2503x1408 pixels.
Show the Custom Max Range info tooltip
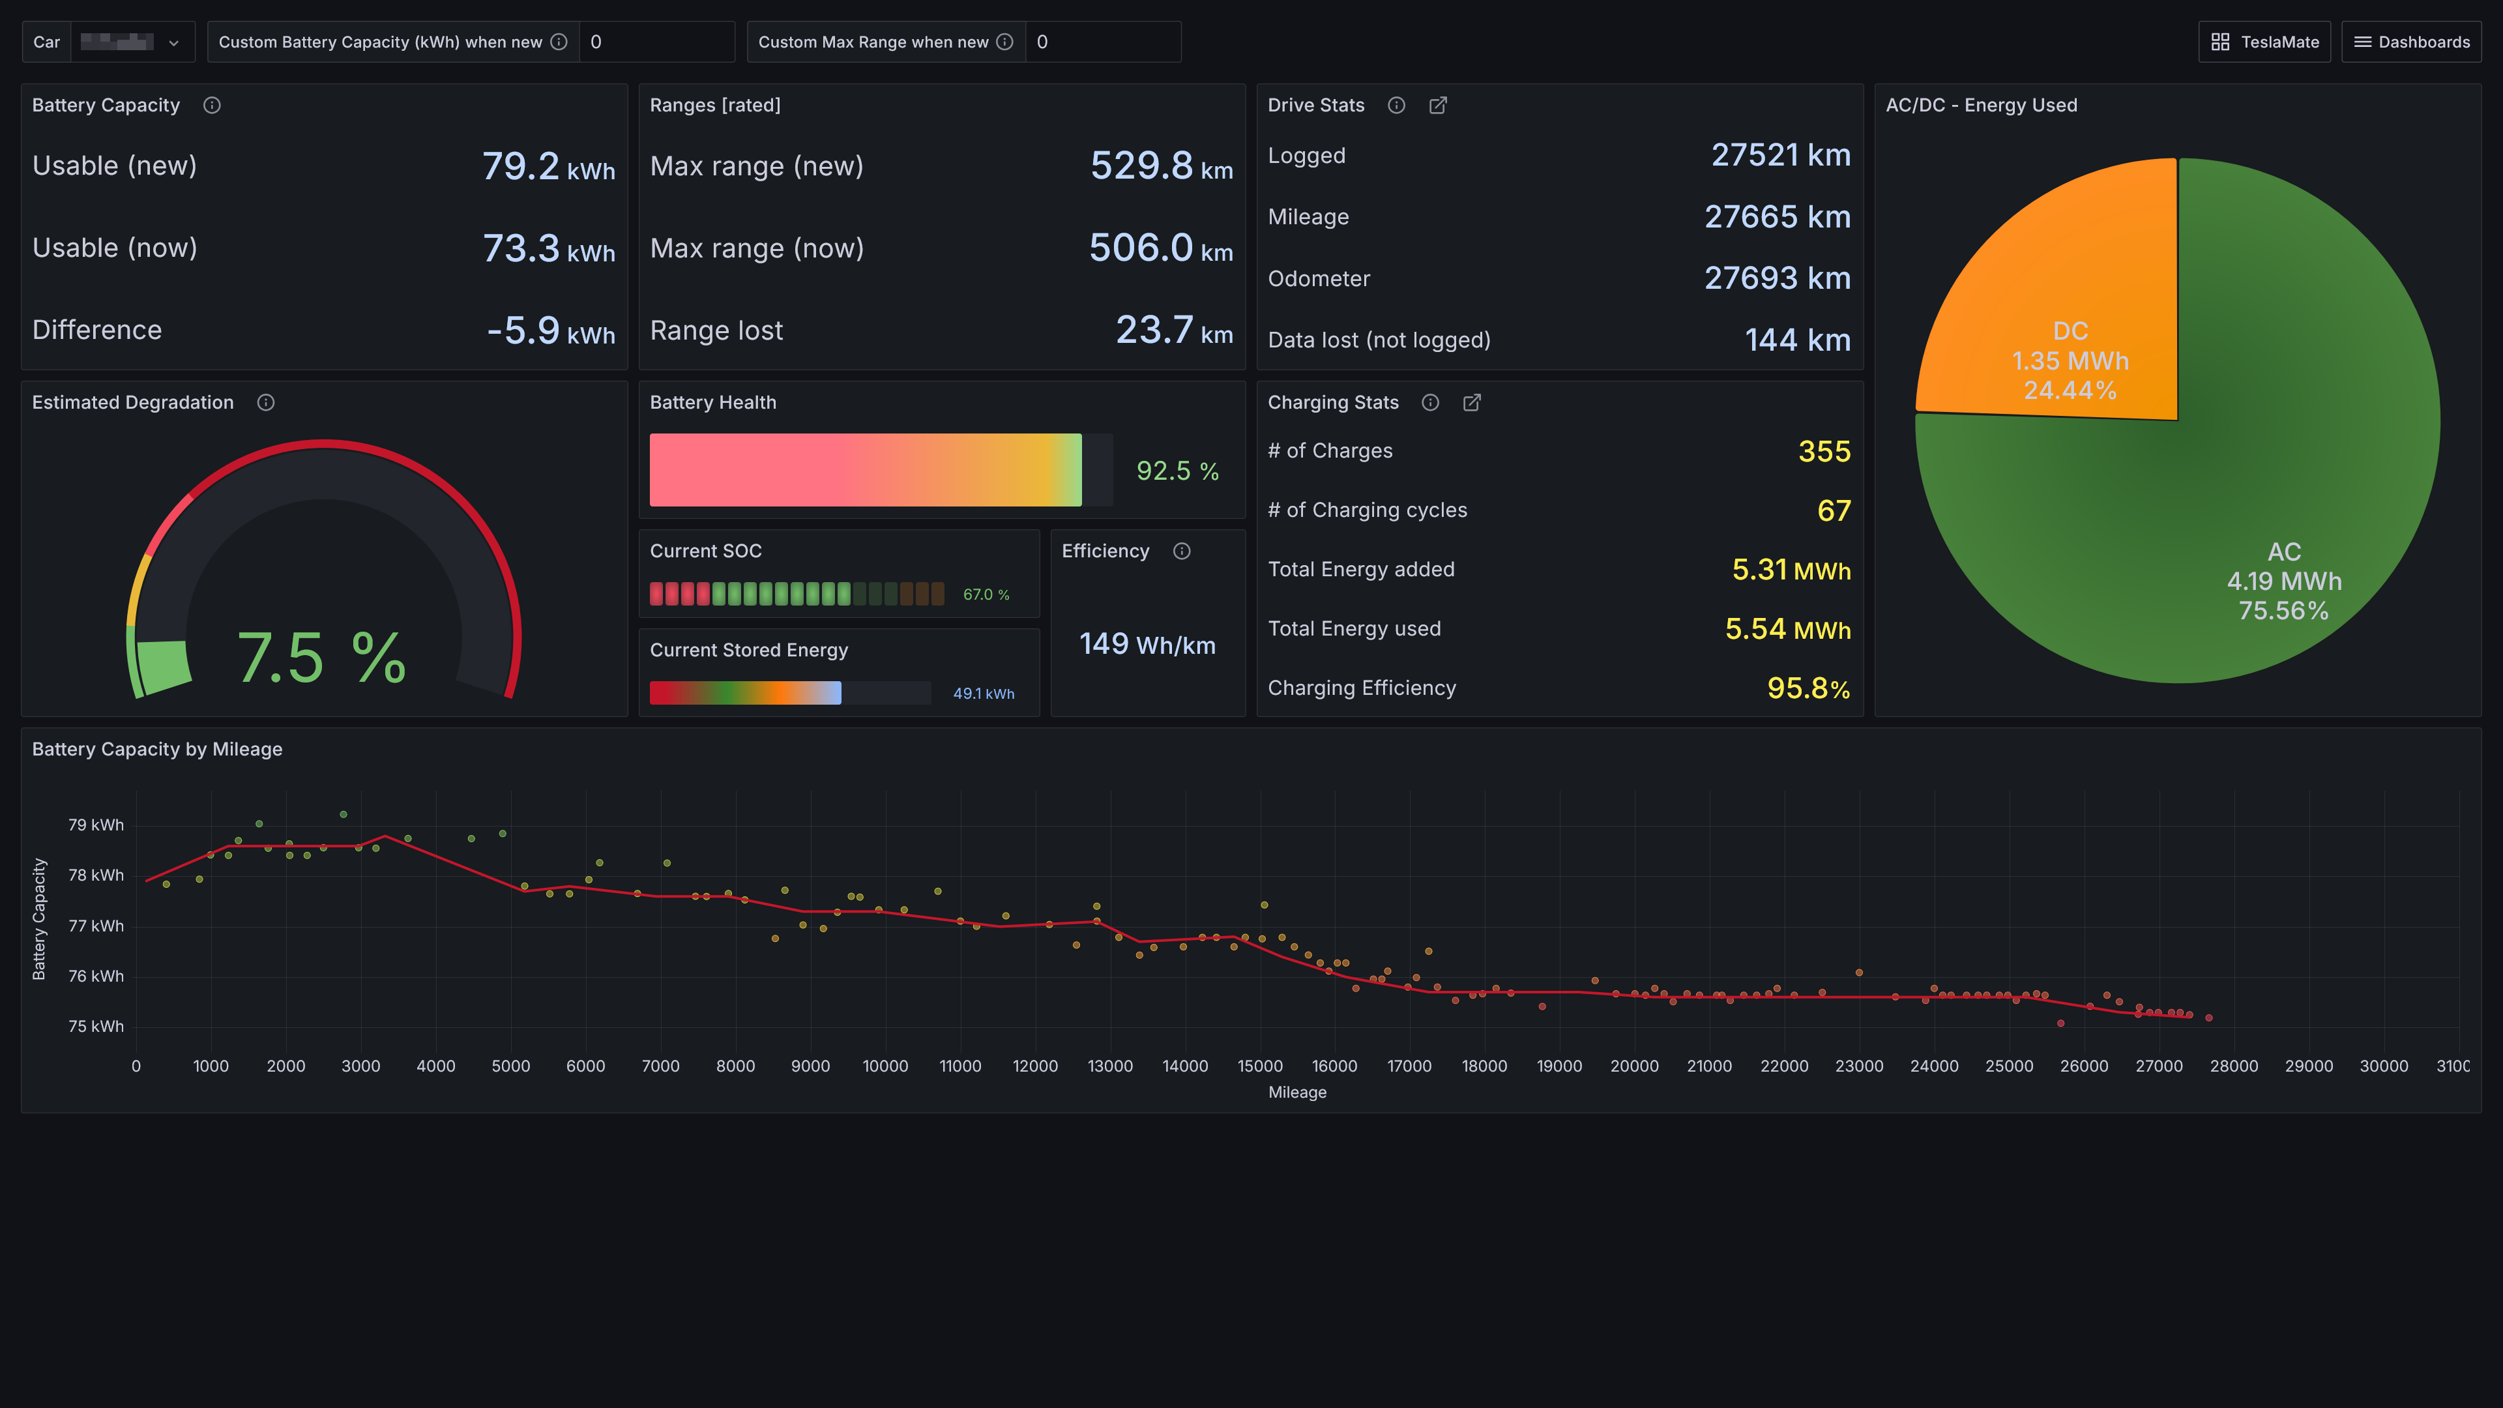tap(1004, 42)
